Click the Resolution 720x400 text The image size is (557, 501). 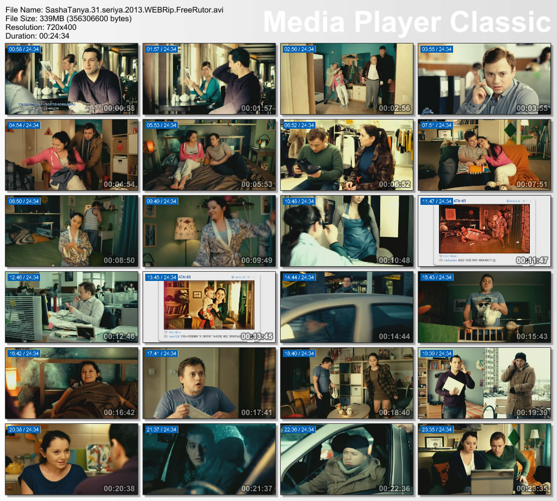pyautogui.click(x=41, y=27)
